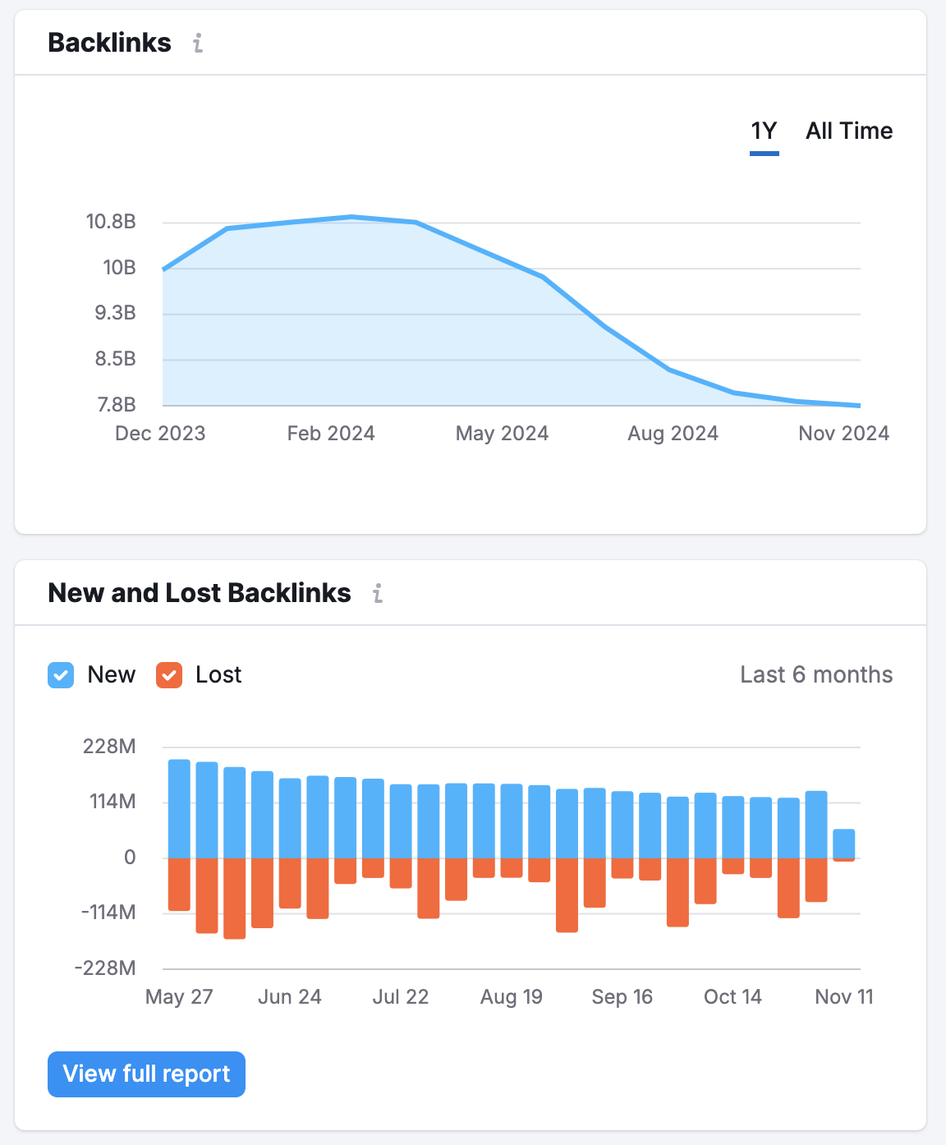Click the Nov 2024 axis label
Viewport: 946px width, 1145px height.
pyautogui.click(x=843, y=433)
